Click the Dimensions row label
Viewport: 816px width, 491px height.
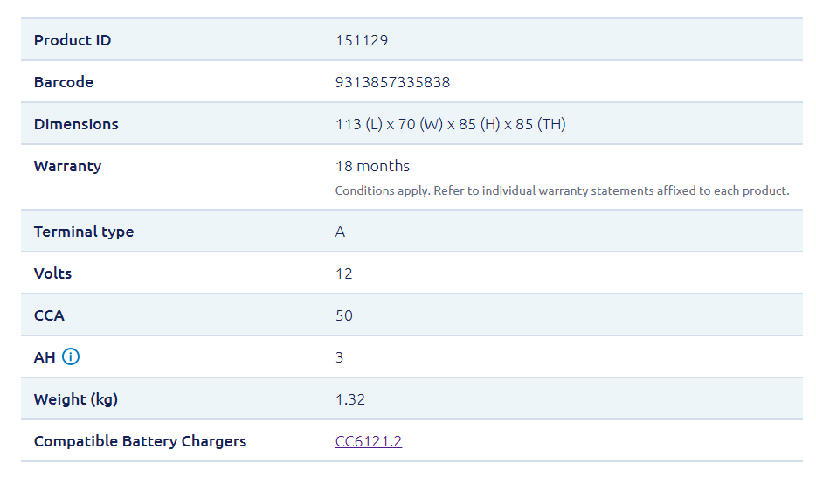[x=76, y=124]
